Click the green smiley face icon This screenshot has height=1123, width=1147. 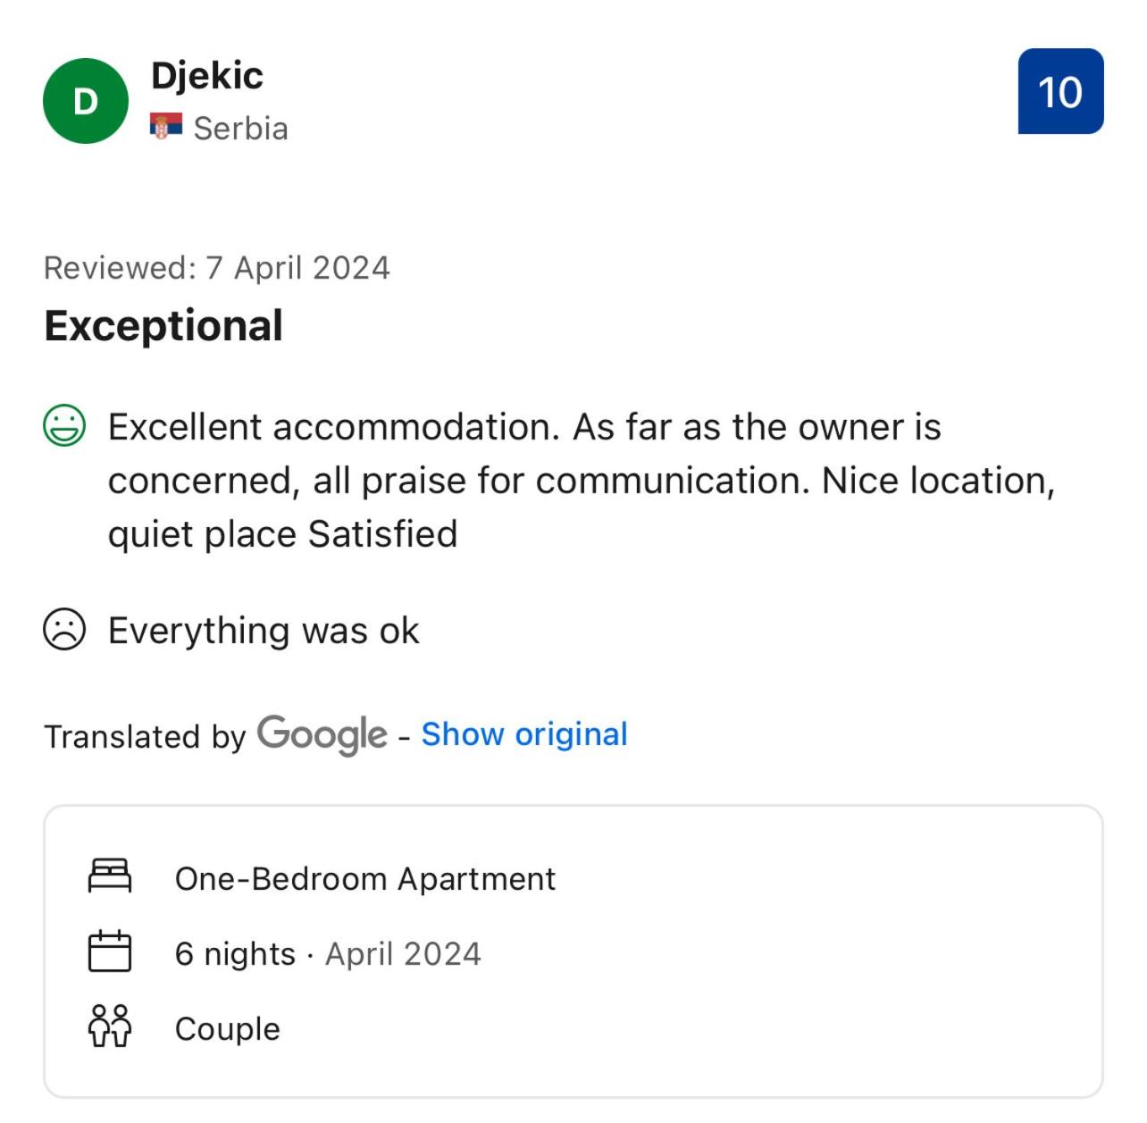coord(64,426)
